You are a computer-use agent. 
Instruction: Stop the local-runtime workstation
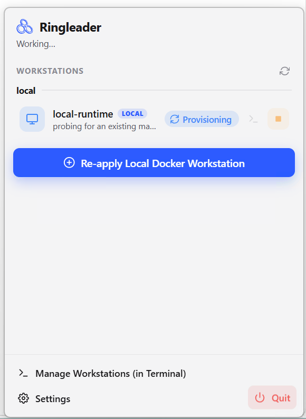278,119
